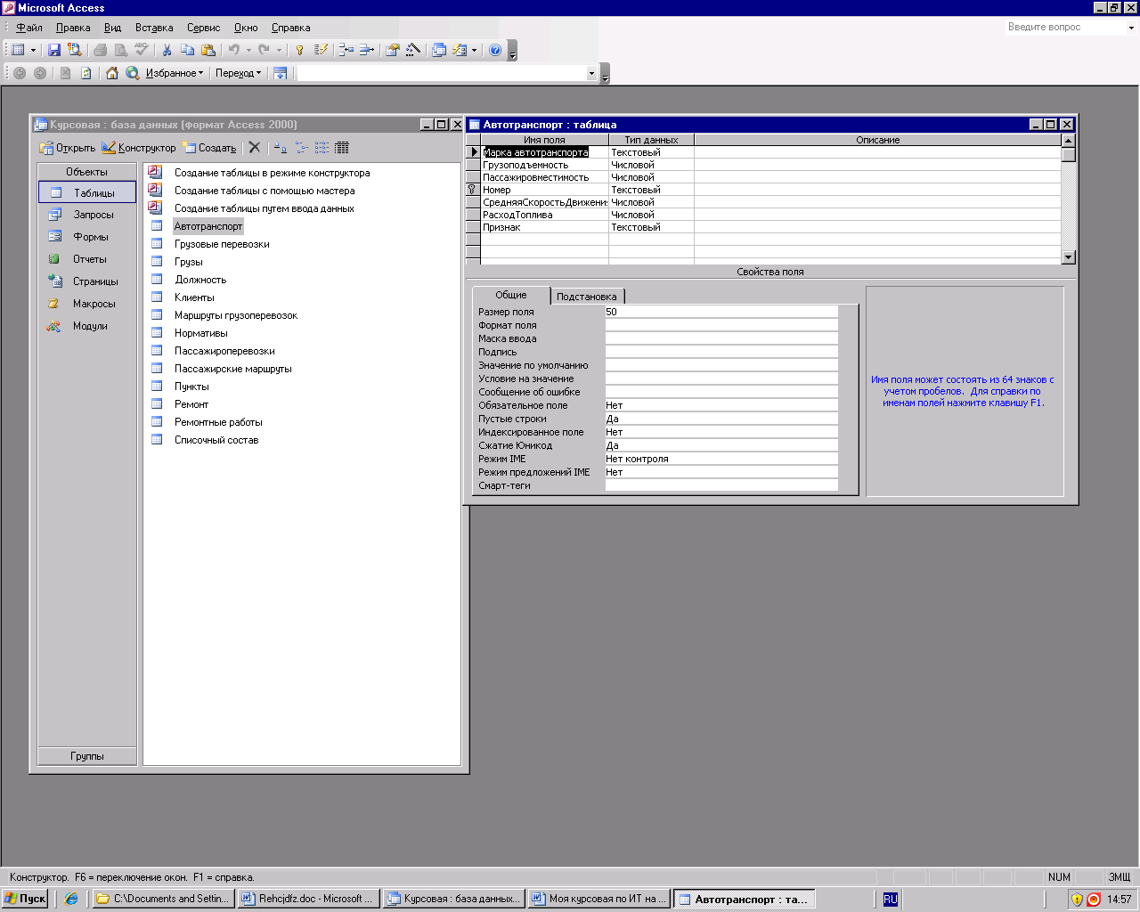Switch to the Подстановка tab
Image resolution: width=1140 pixels, height=912 pixels.
(586, 297)
